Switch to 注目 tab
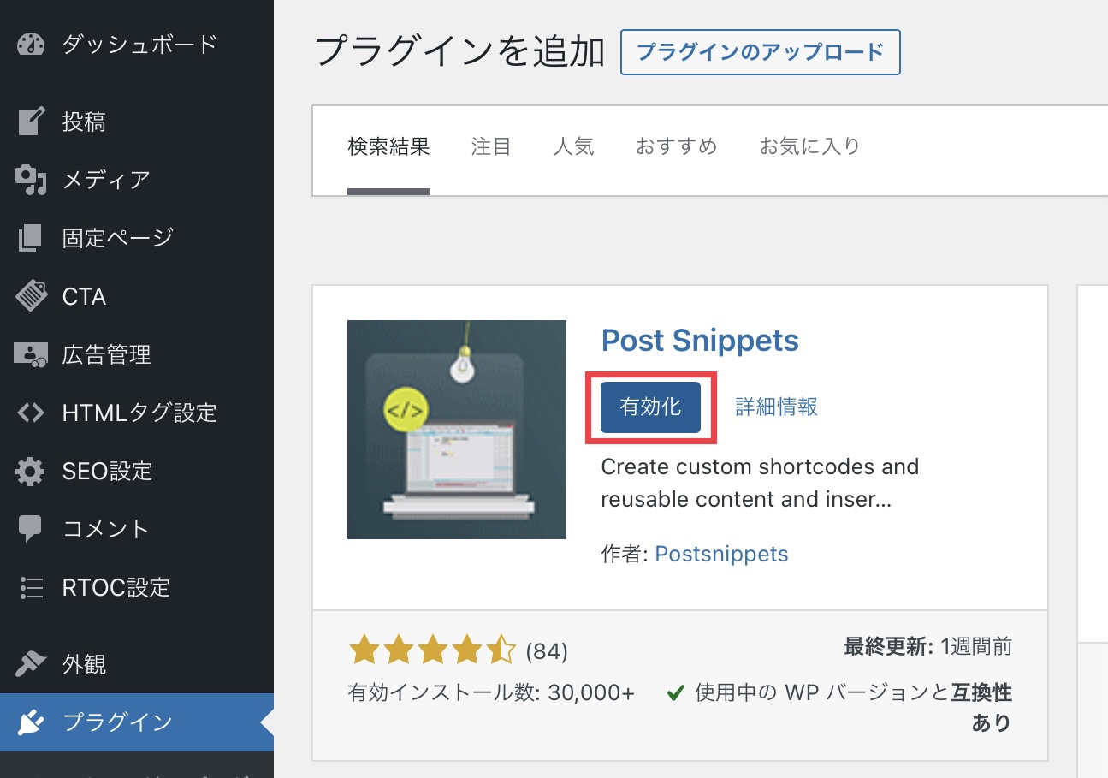1108x778 pixels. click(x=491, y=146)
